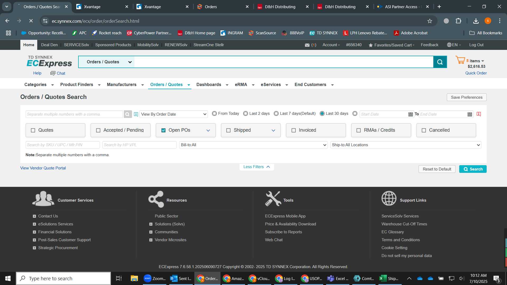The width and height of the screenshot is (507, 285).
Task: Open the Chrome apps grid icon
Action: pyautogui.click(x=8, y=33)
